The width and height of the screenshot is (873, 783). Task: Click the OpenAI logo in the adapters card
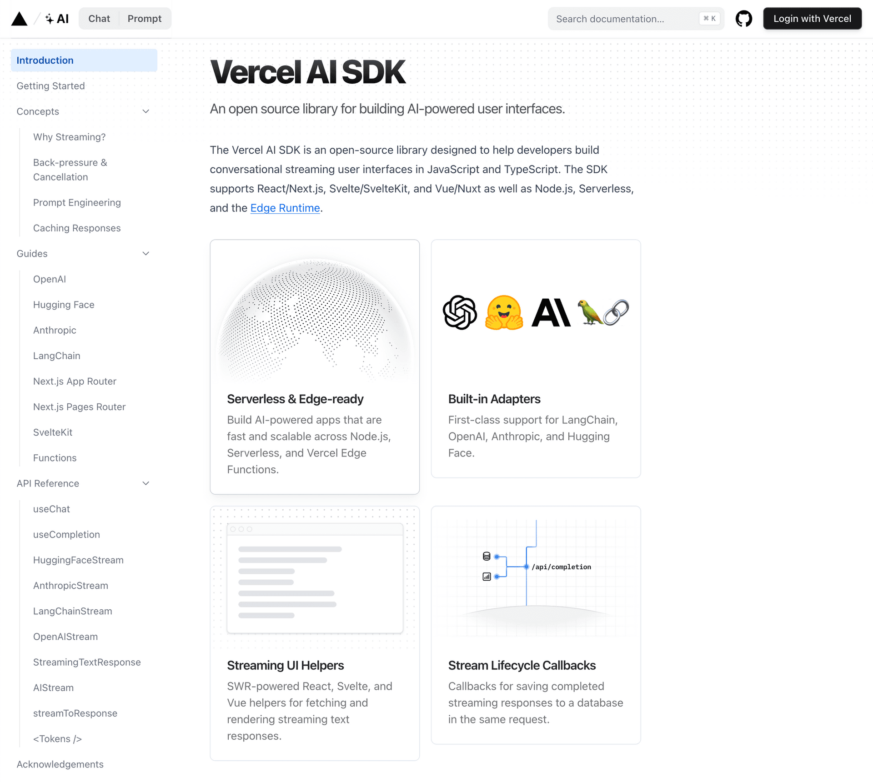pyautogui.click(x=460, y=312)
